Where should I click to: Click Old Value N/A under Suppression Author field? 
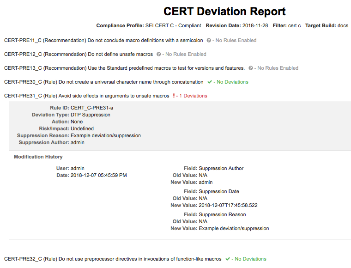point(203,175)
